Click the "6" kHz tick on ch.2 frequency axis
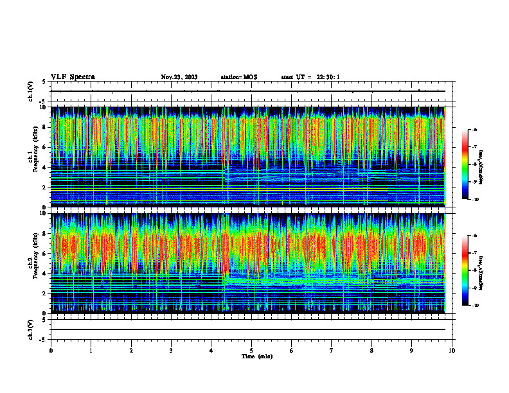 click(x=45, y=254)
